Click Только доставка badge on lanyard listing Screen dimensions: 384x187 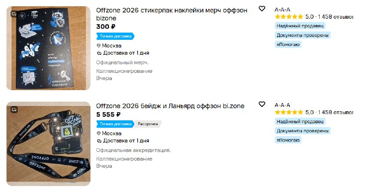coord(115,124)
